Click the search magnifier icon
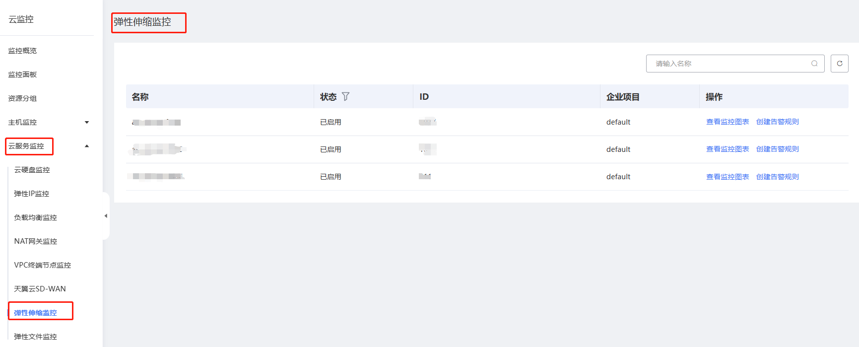Viewport: 859px width, 347px height. 814,64
